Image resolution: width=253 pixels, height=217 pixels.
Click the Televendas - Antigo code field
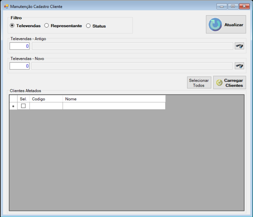pyautogui.click(x=20, y=46)
